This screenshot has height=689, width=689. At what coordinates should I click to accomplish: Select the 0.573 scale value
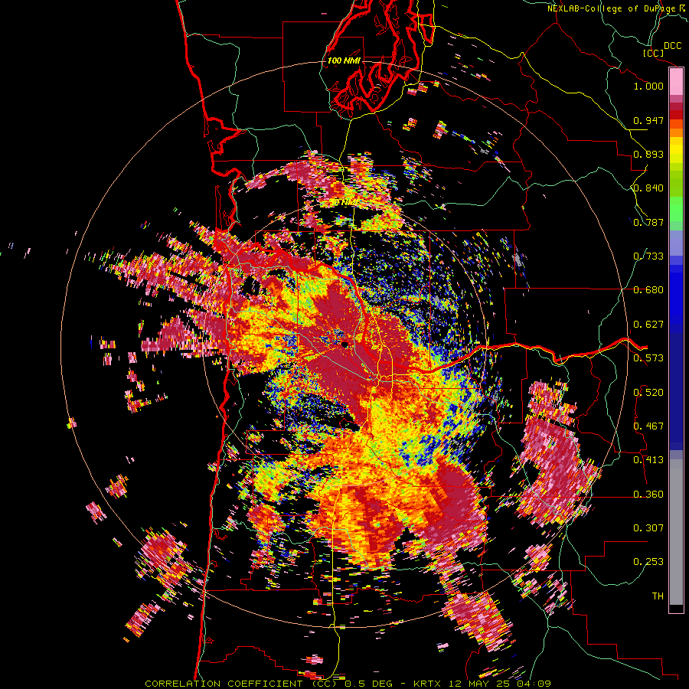(648, 358)
